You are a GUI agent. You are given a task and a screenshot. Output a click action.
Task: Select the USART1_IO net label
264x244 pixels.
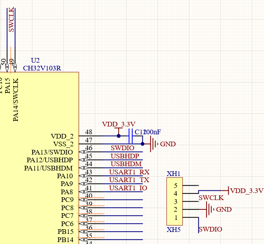(x=128, y=188)
